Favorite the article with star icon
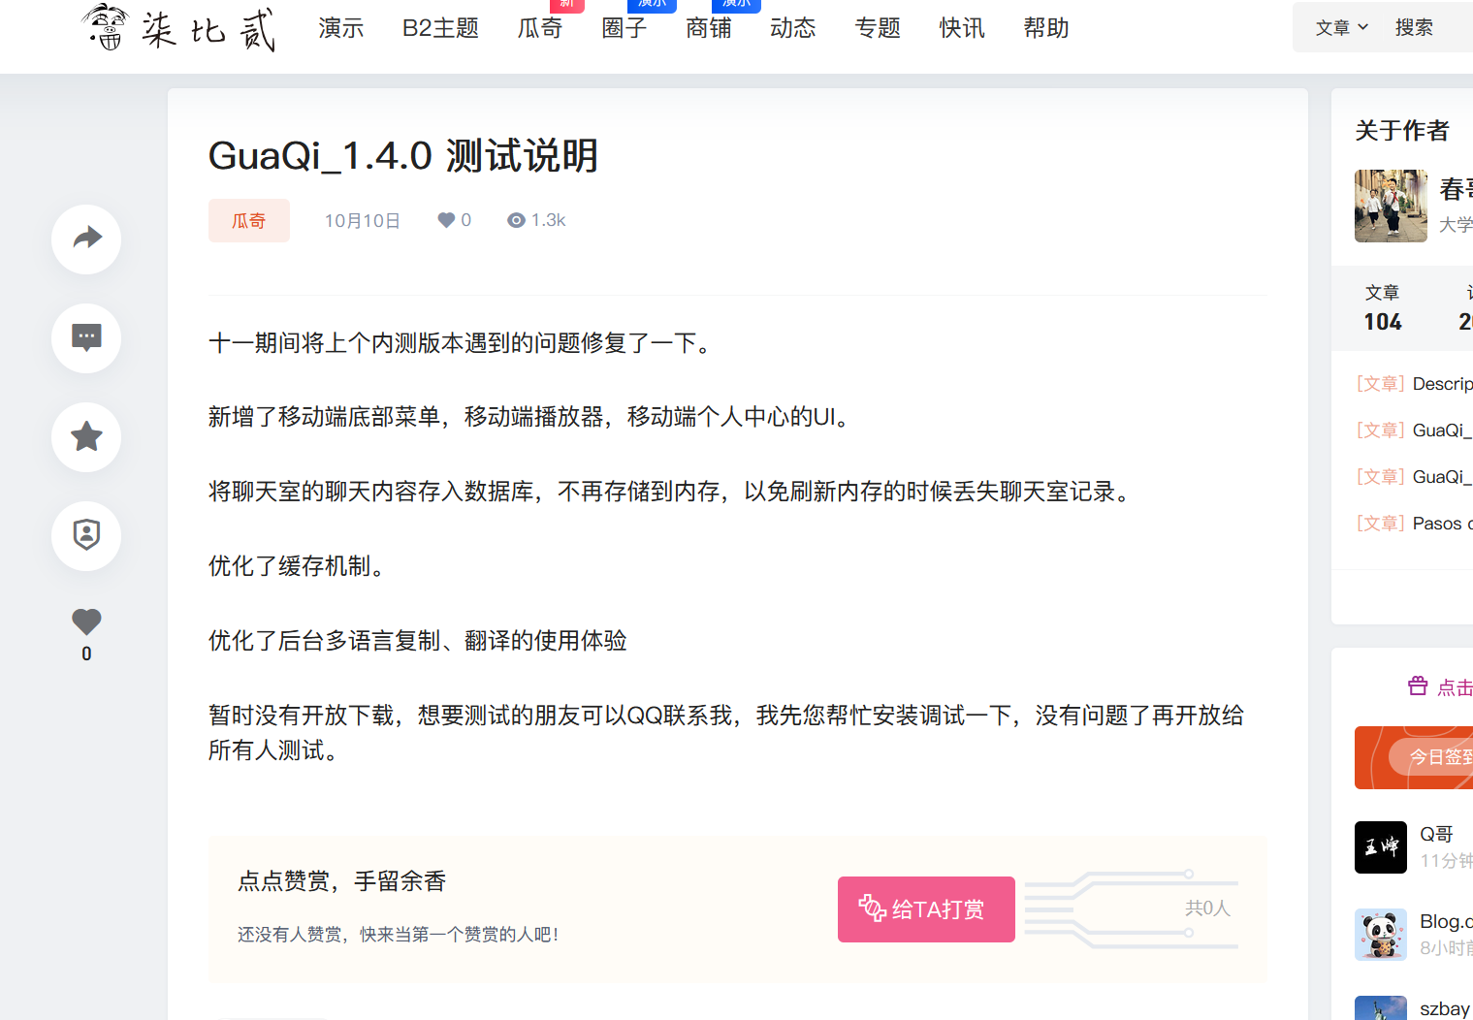 (86, 436)
